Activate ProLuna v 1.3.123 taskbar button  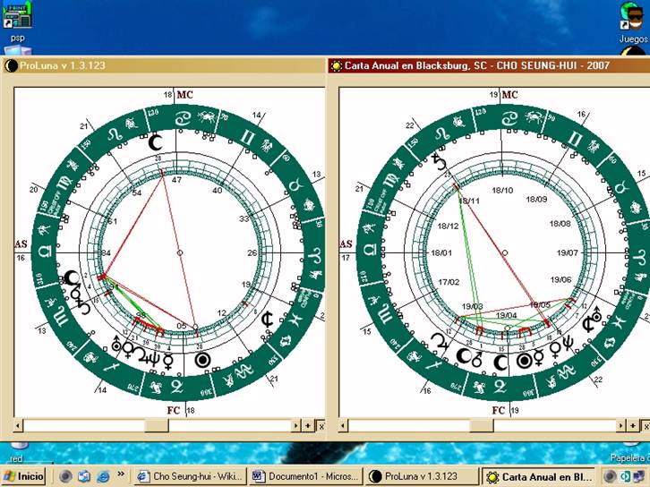click(422, 476)
